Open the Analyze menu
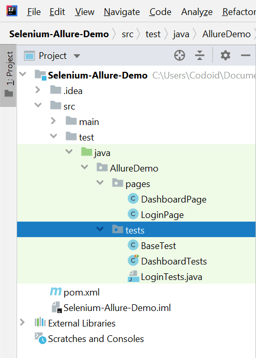256x358 pixels. click(x=197, y=12)
